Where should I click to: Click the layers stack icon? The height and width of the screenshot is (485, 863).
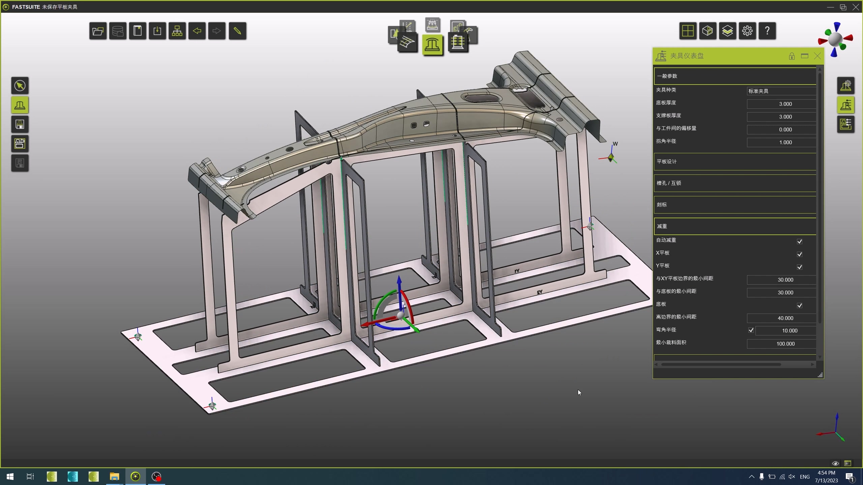(727, 31)
